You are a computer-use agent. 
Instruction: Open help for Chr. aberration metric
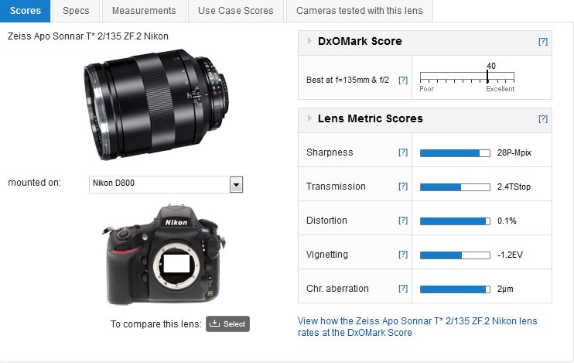pyautogui.click(x=403, y=288)
